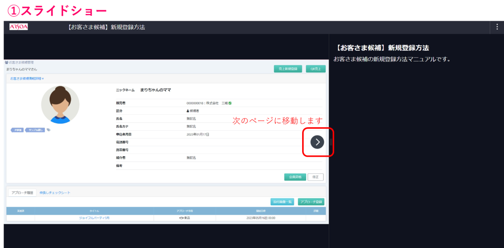This screenshot has width=504, height=248.
Task: Click the JP参加 tag label
Action: click(18, 130)
